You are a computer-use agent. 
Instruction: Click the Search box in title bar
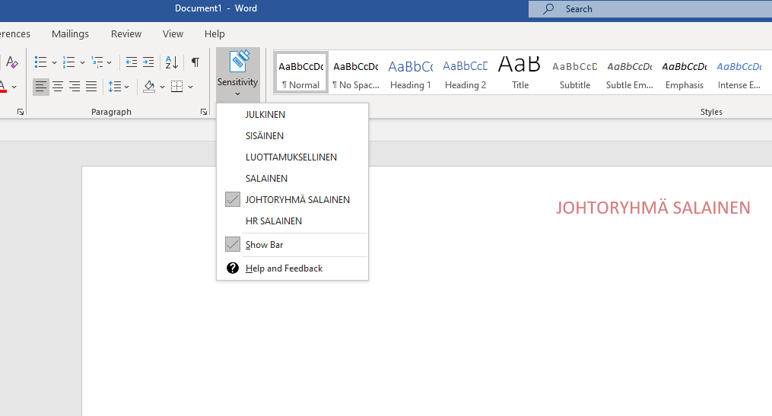coord(650,9)
